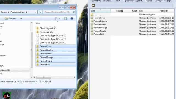Select the (C:) drive in navigation pane
This screenshot has height=99, width=176.
tap(2, 66)
